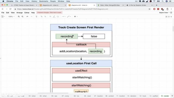Toggle the shadow toolbar icon
The height and width of the screenshot is (98, 174).
point(58,17)
